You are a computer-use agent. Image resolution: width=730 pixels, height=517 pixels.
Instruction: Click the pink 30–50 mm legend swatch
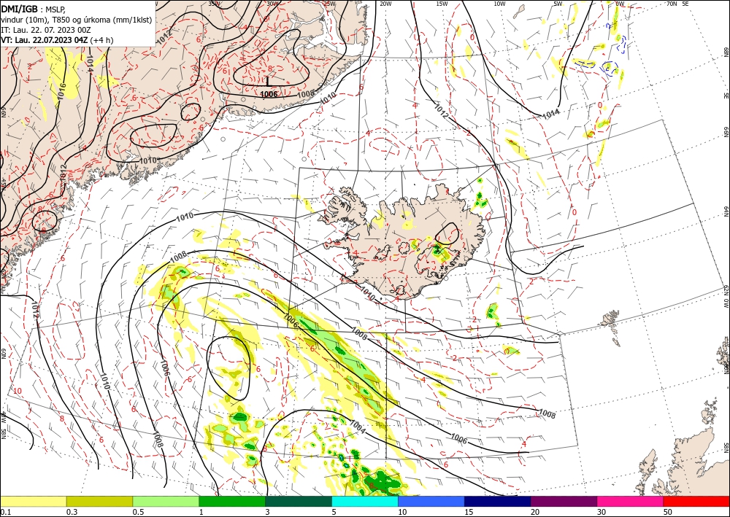631,501
